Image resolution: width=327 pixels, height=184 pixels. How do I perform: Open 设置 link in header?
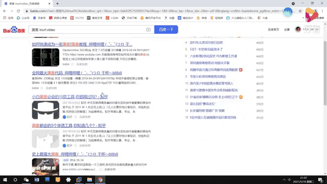(x=287, y=30)
